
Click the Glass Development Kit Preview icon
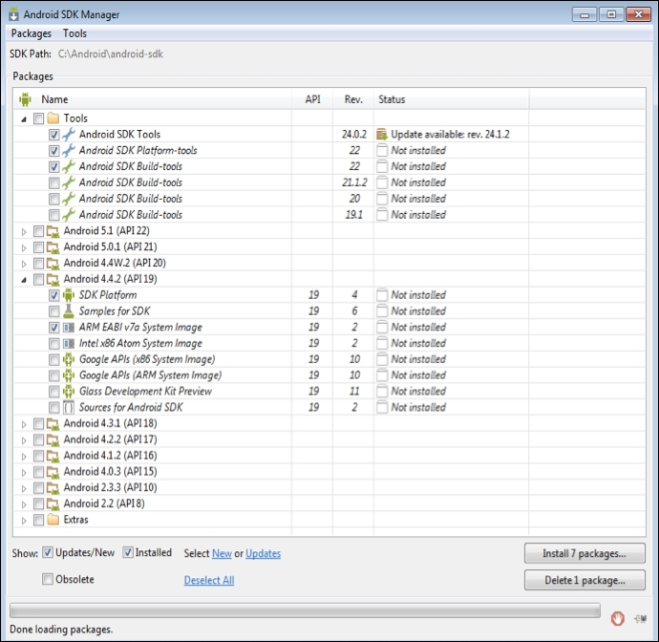tap(69, 392)
